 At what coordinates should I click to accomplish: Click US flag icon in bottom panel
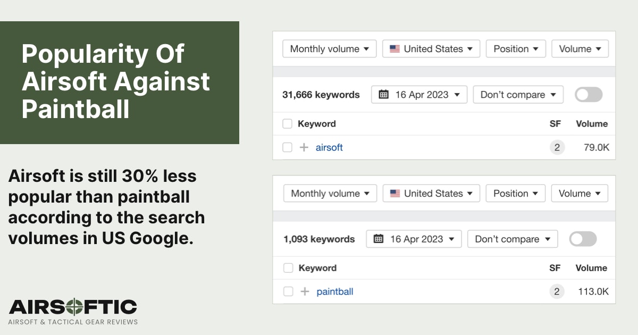click(395, 194)
